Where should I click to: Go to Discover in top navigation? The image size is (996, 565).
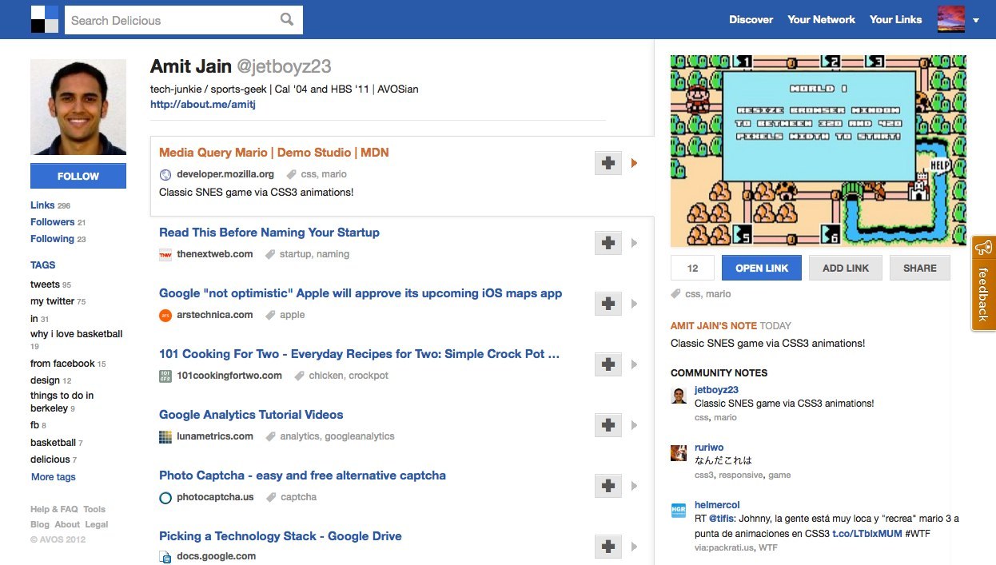(x=751, y=19)
